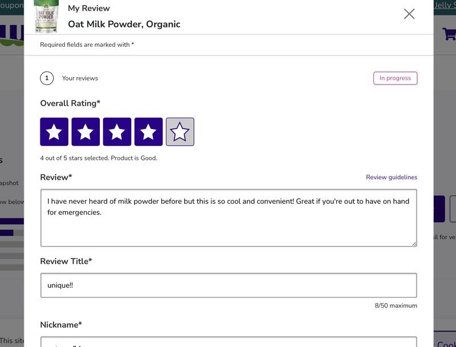This screenshot has width=456, height=347.
Task: Grab the review textarea resize handle
Action: pyautogui.click(x=414, y=244)
